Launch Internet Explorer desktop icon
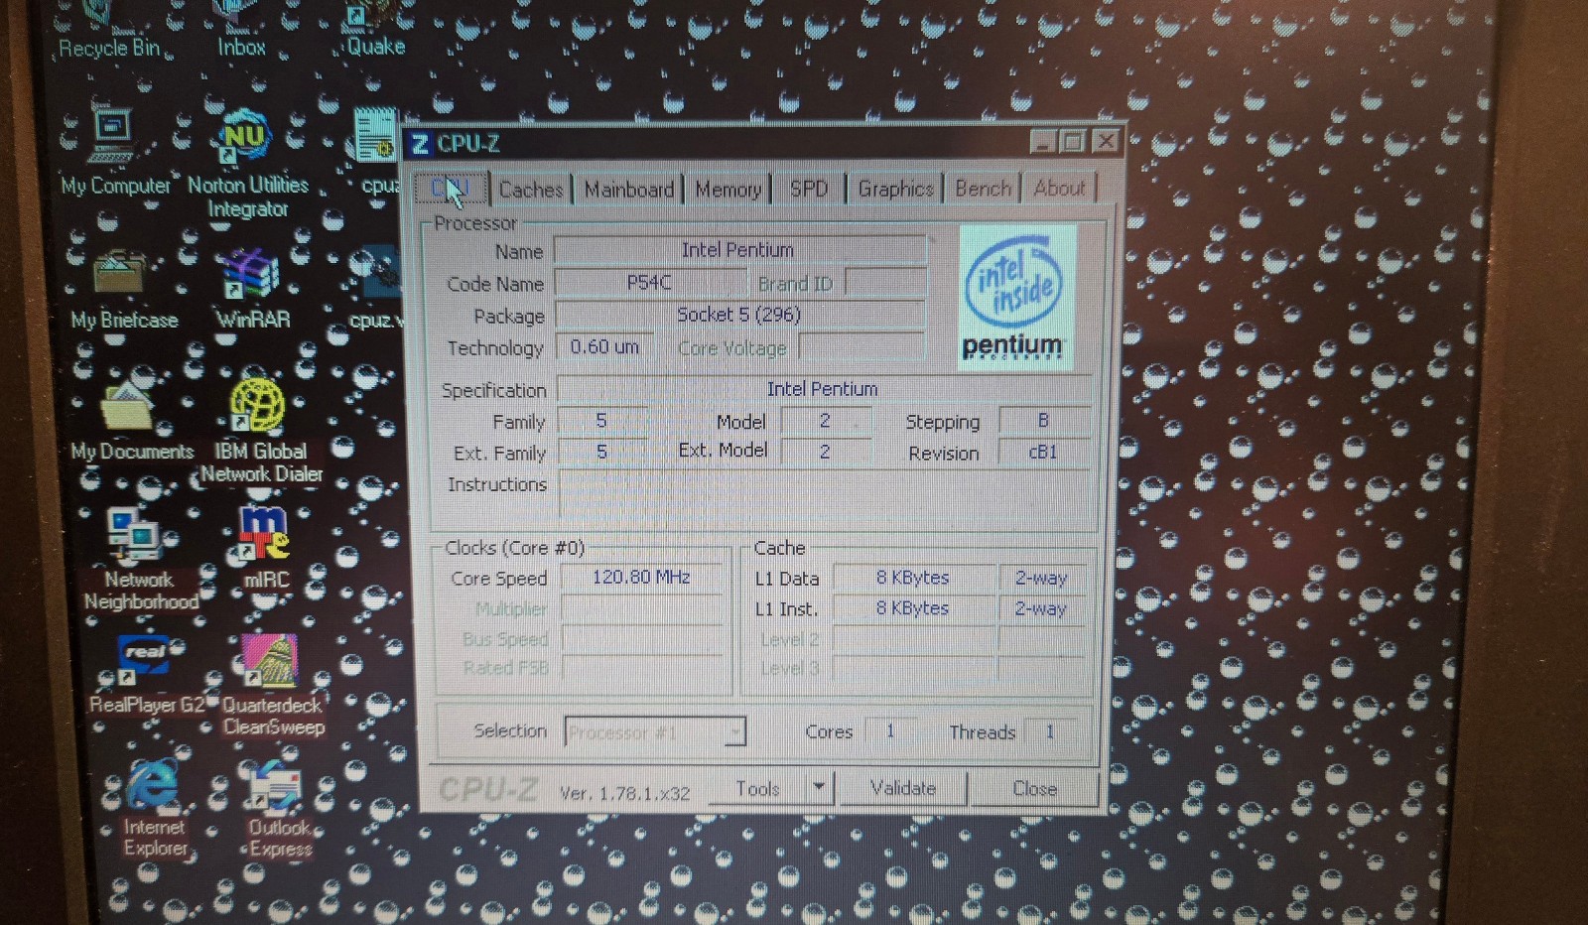 pyautogui.click(x=154, y=807)
